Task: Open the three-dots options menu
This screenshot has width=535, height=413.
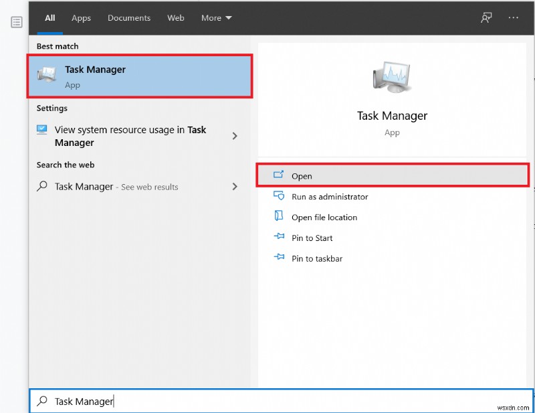Action: [514, 18]
